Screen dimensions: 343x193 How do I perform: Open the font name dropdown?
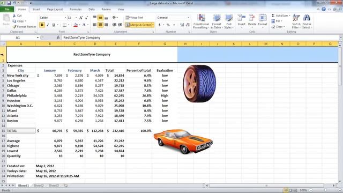(65, 18)
